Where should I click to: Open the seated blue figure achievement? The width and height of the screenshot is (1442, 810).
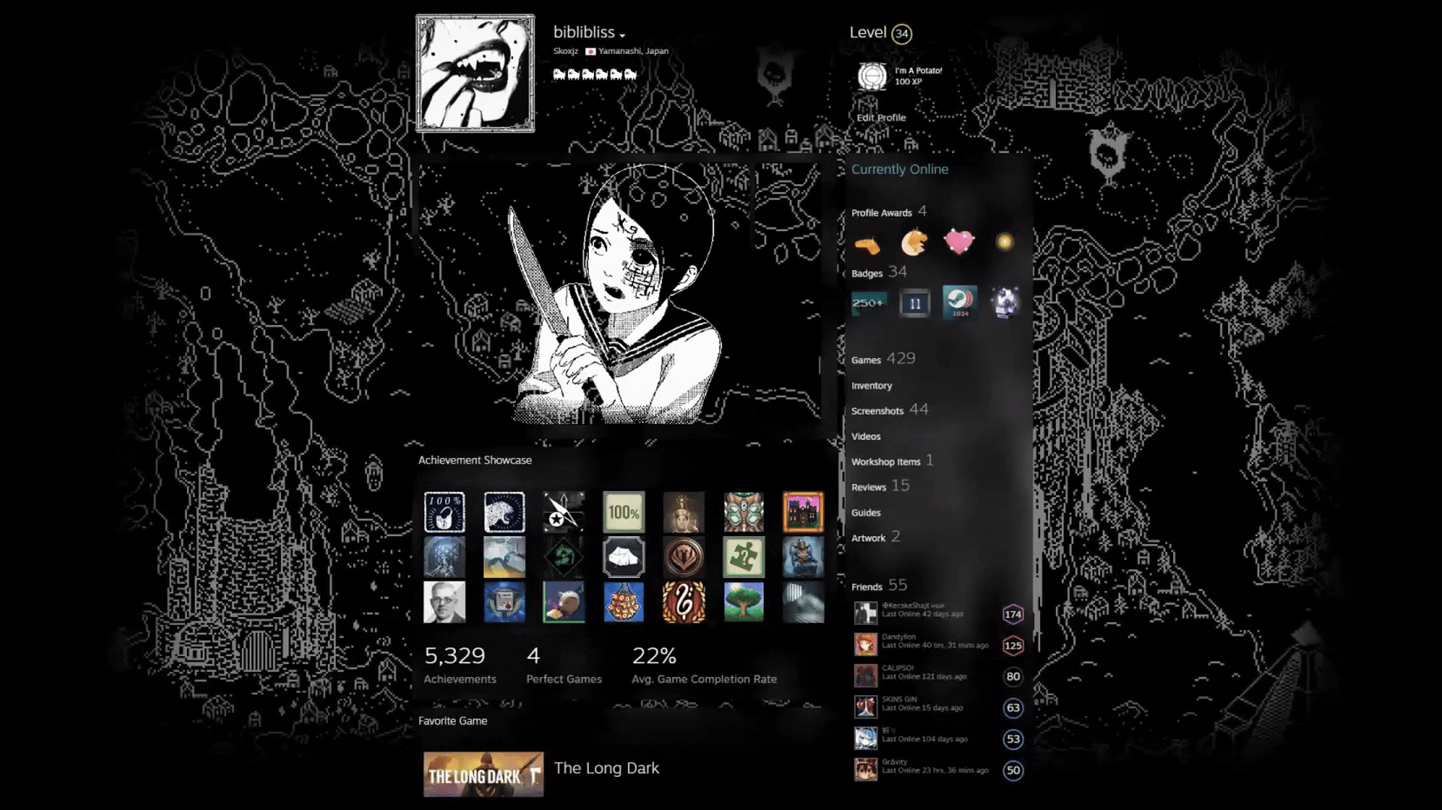coord(803,557)
